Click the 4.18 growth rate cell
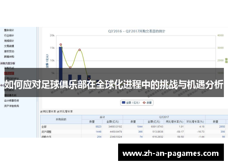 point(202,127)
